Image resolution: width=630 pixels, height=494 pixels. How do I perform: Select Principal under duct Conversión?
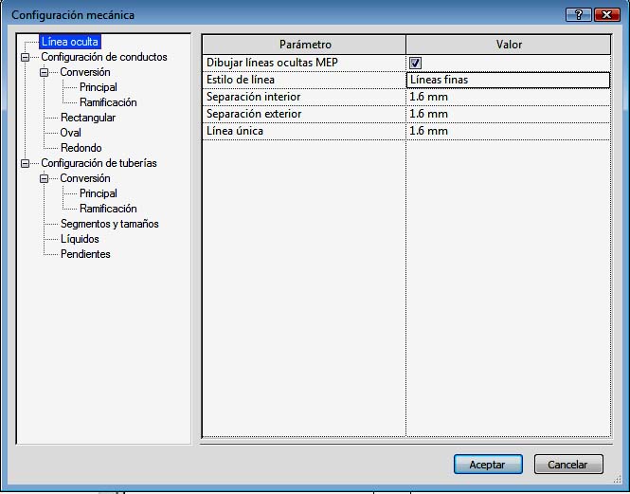(99, 87)
